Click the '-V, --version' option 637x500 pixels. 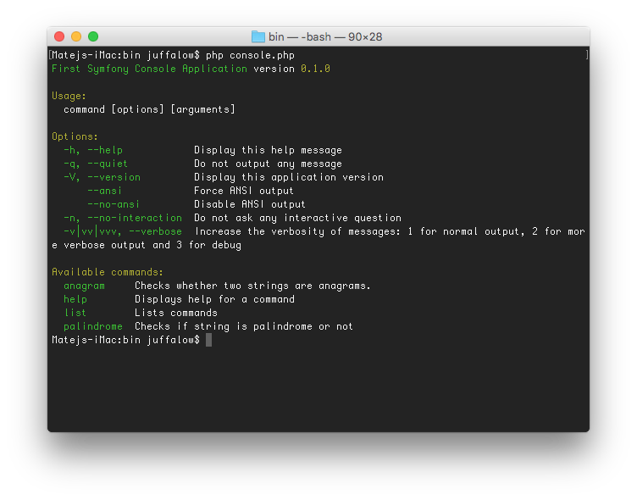[102, 177]
